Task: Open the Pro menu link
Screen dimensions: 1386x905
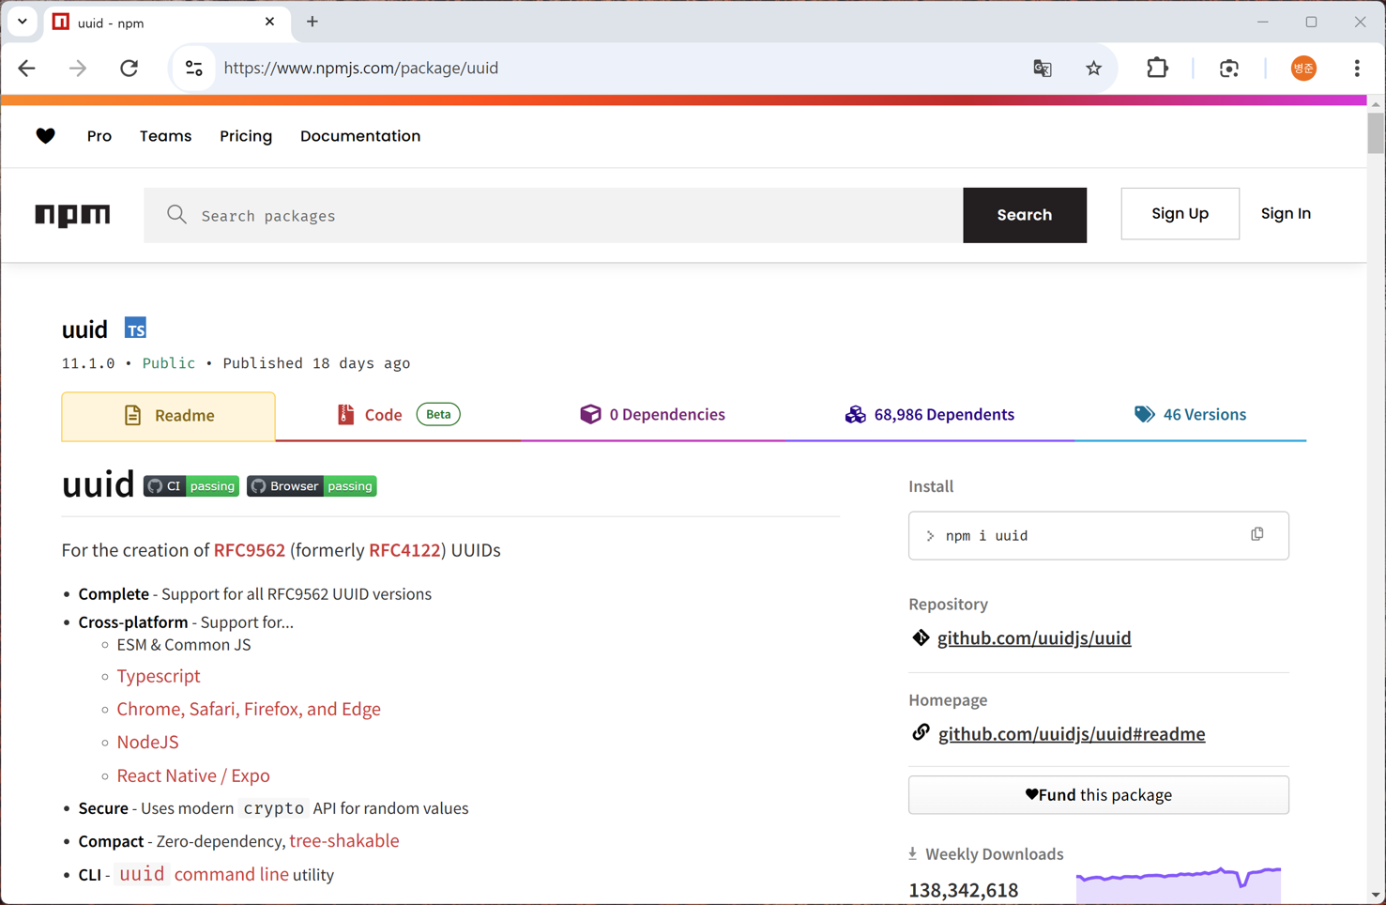Action: point(99,136)
